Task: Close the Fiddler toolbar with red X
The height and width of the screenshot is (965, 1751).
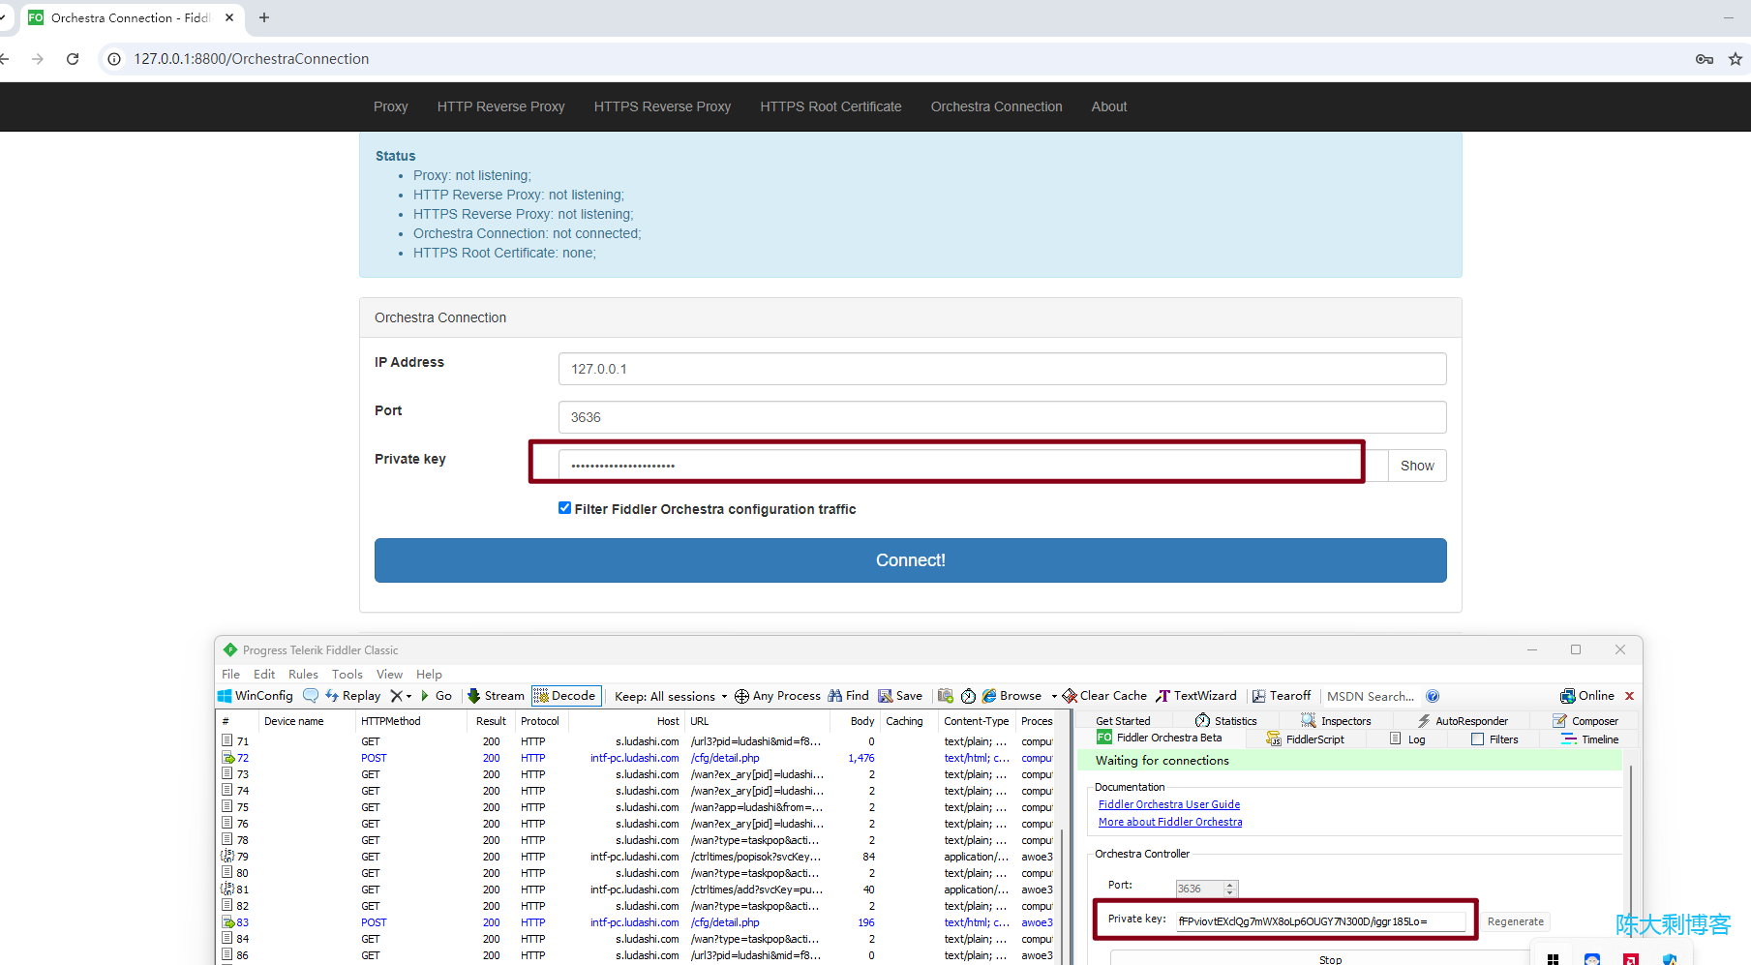Action: coord(1629,696)
